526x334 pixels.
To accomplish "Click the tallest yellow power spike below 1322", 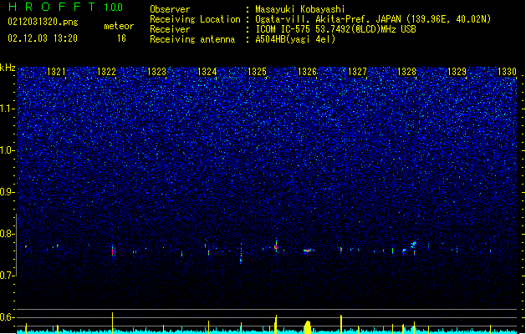I will coord(112,321).
